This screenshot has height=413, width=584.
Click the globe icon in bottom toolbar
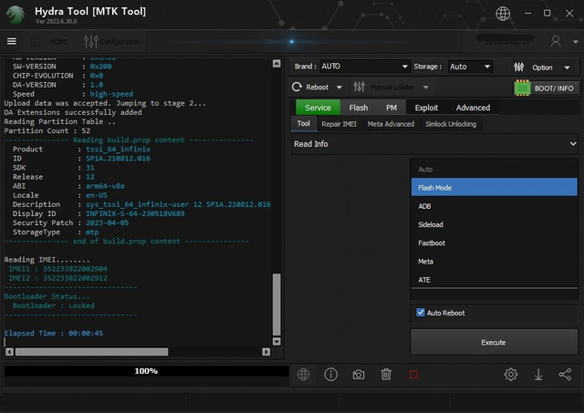(x=303, y=375)
